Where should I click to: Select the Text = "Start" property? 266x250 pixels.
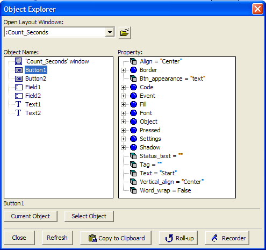pos(159,173)
